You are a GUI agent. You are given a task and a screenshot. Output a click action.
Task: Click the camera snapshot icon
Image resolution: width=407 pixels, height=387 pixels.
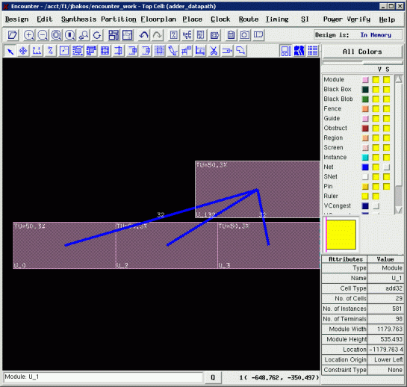pyautogui.click(x=244, y=35)
